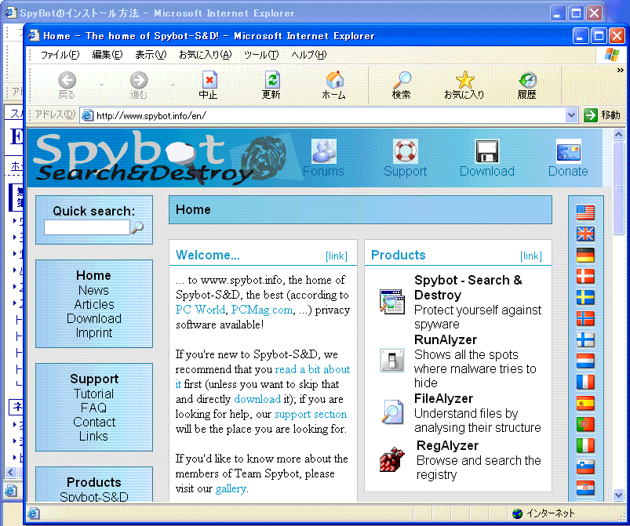This screenshot has width=630, height=526.
Task: Select the United Kingdom flag language
Action: 585,234
